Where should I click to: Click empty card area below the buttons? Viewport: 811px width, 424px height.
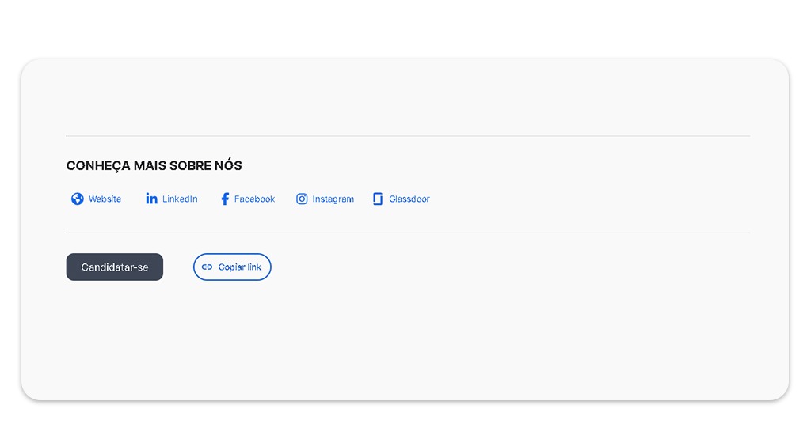pos(404,340)
